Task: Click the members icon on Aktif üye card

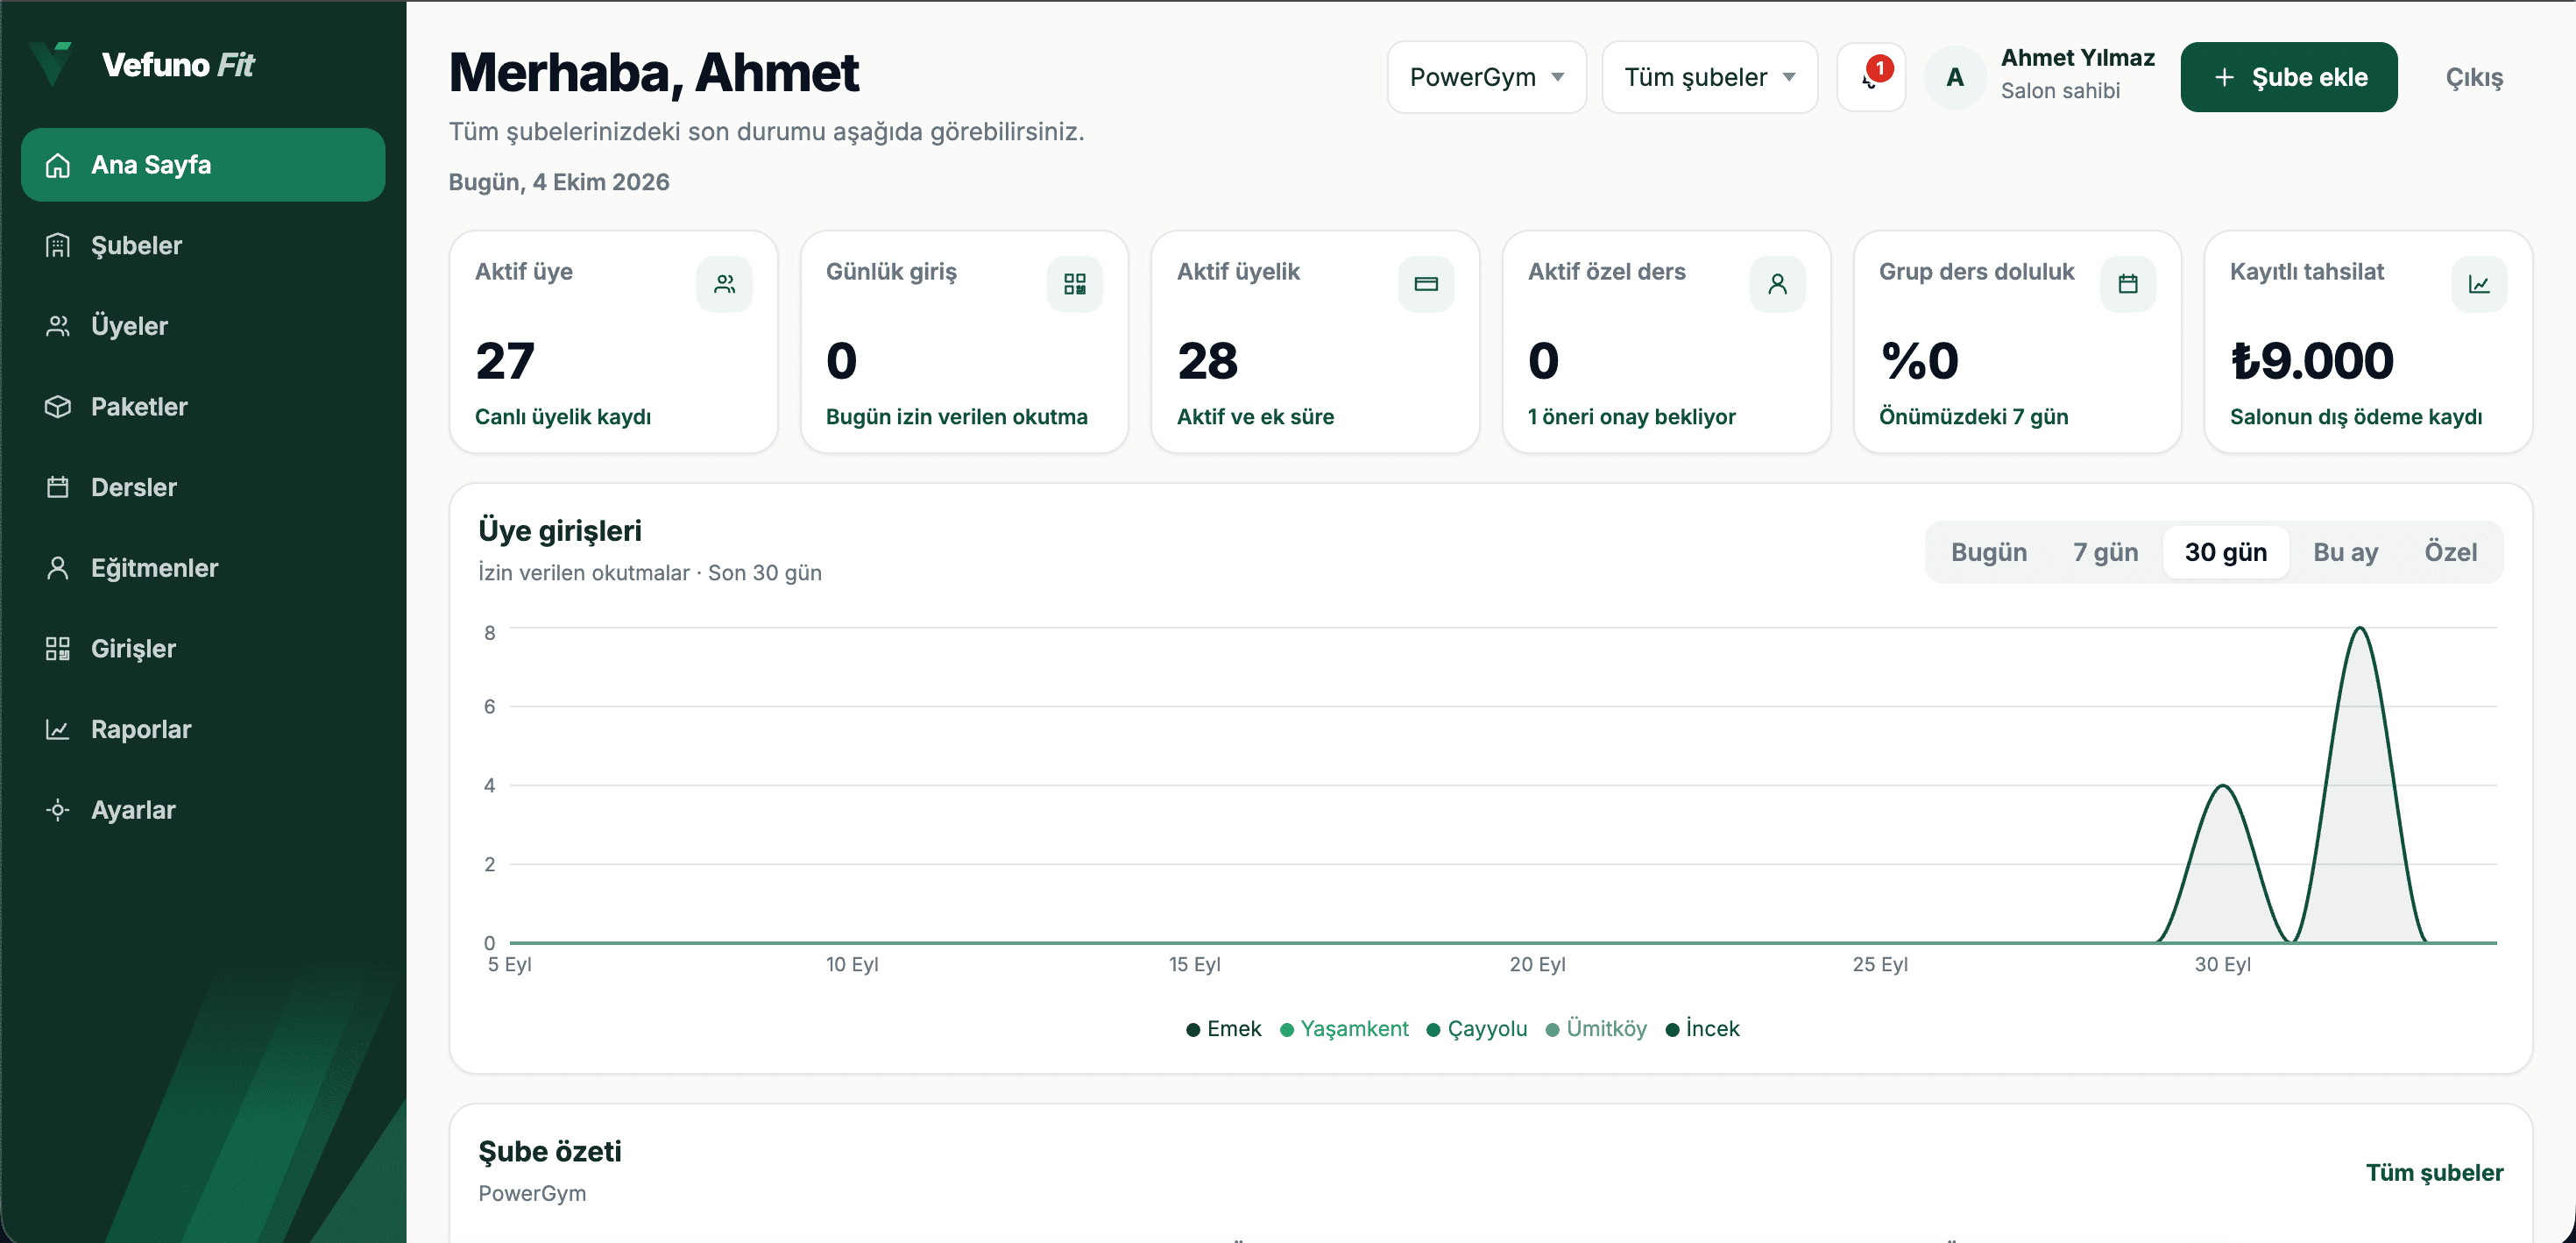Action: click(725, 284)
